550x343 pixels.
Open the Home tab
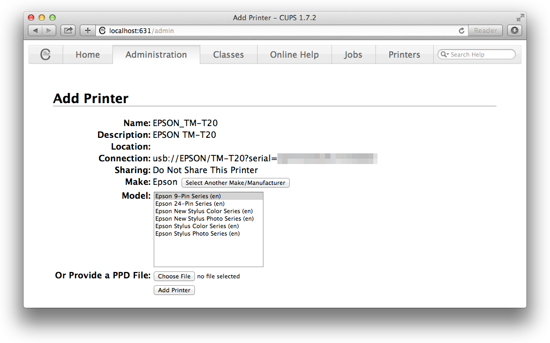coord(87,54)
